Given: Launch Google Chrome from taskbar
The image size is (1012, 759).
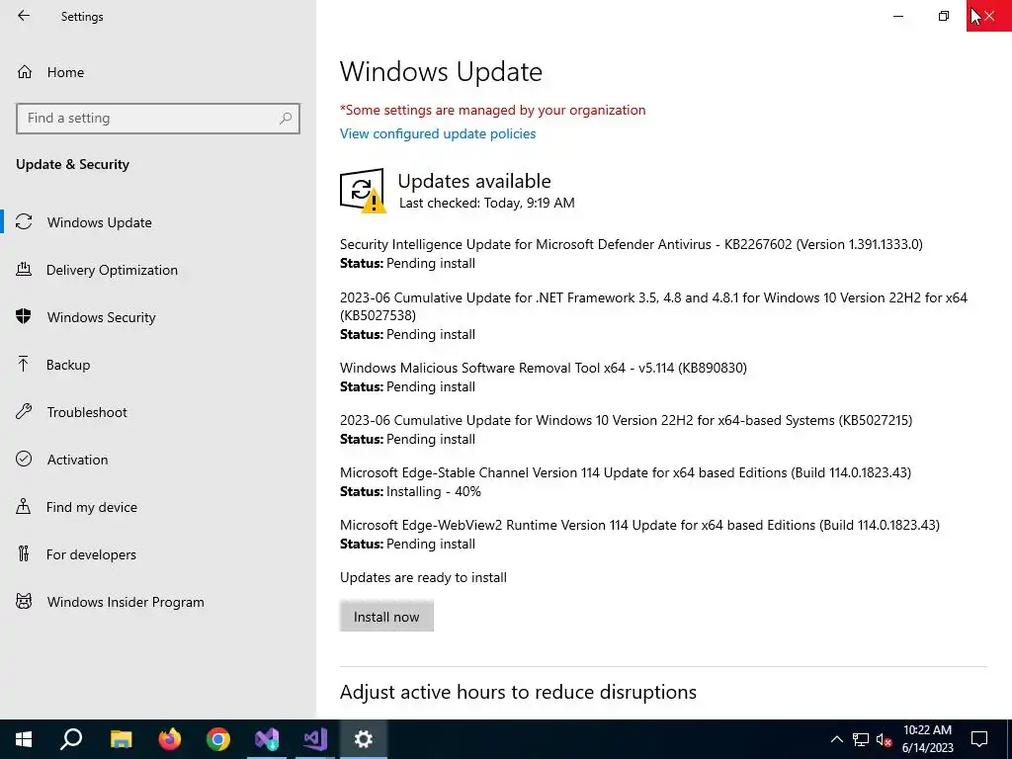Looking at the screenshot, I should [x=218, y=739].
